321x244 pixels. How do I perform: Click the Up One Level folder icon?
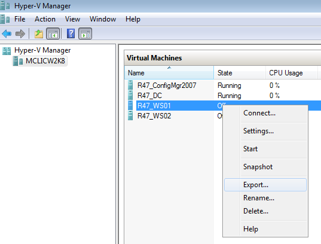[39, 34]
